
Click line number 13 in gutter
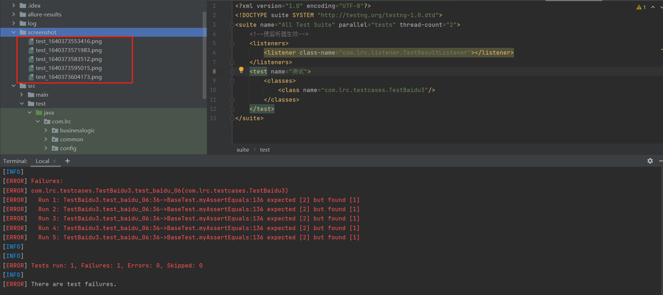[x=213, y=118]
